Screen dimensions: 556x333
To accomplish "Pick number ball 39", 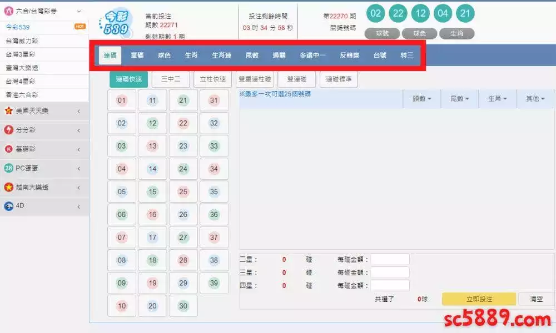I will click(x=214, y=282).
